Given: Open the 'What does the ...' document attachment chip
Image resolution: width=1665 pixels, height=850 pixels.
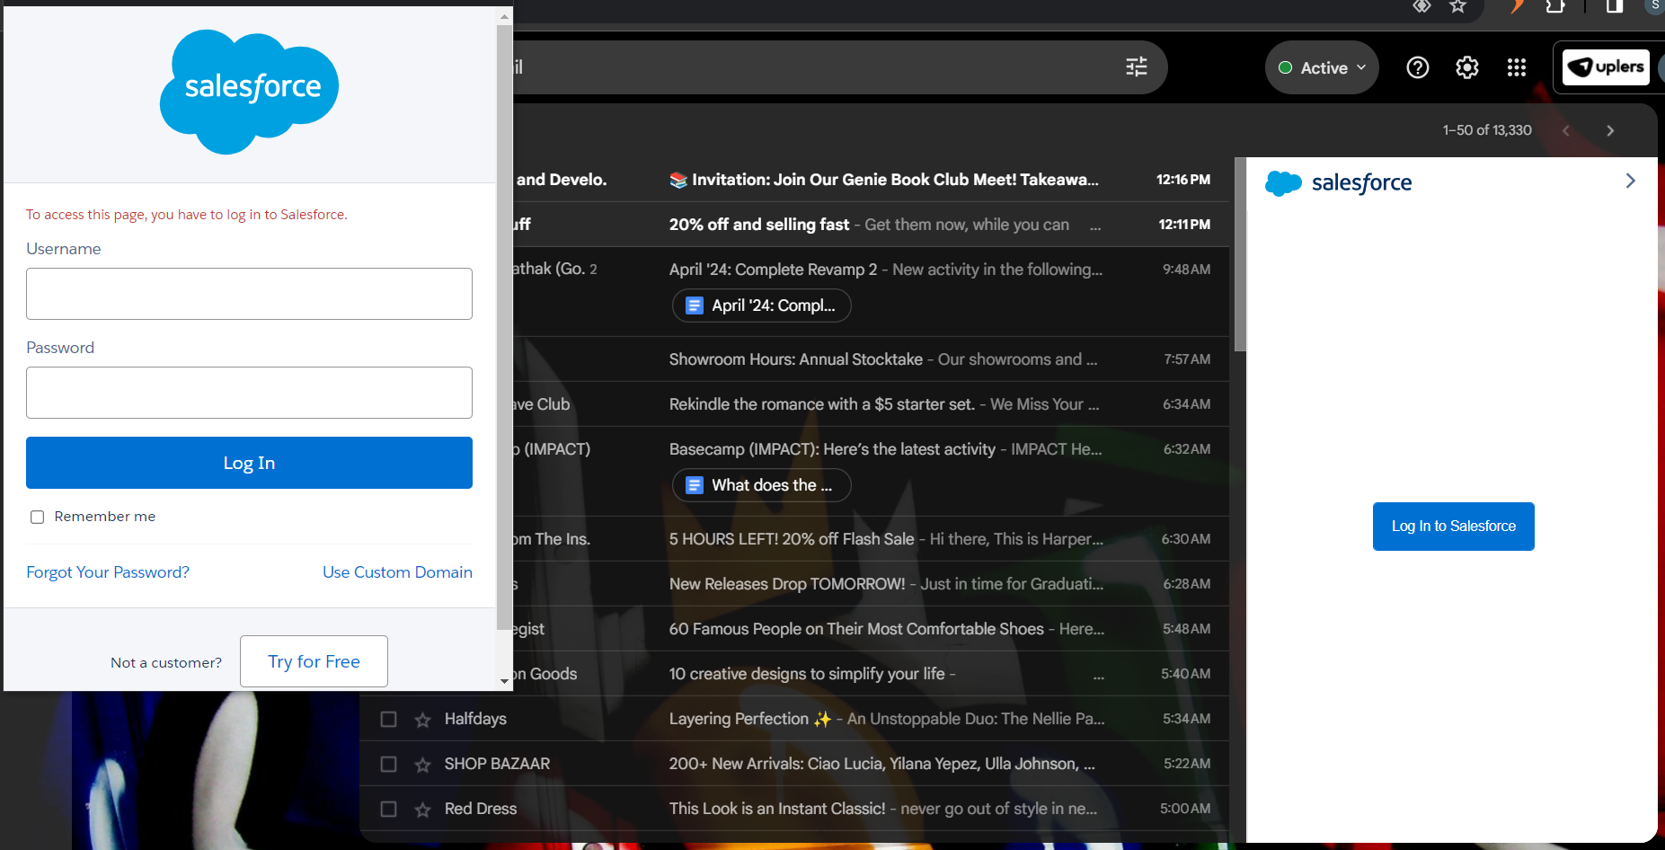Looking at the screenshot, I should click(x=761, y=485).
